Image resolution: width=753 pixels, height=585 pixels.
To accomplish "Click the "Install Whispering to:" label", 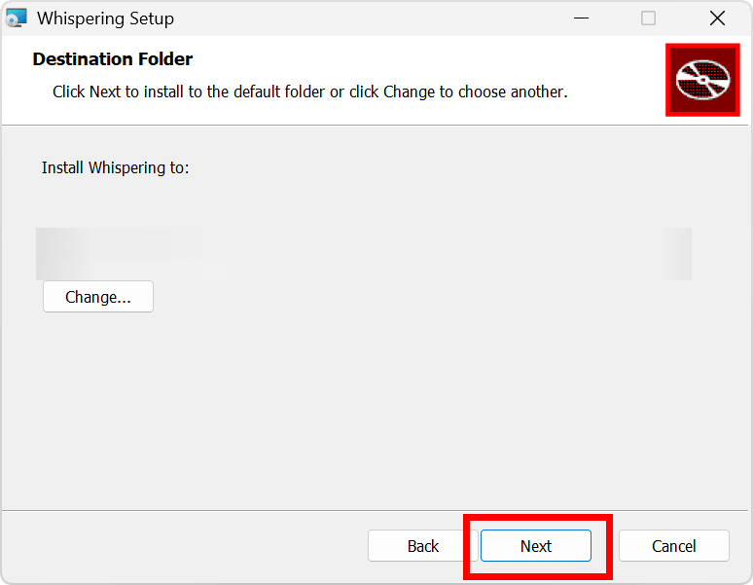I will coord(115,168).
